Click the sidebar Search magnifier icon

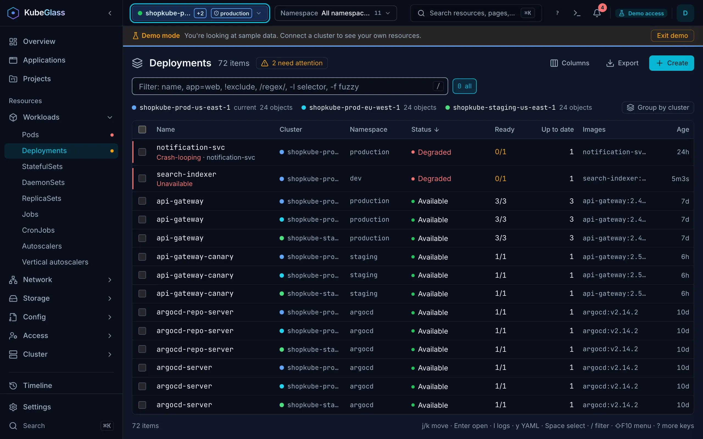pos(13,426)
